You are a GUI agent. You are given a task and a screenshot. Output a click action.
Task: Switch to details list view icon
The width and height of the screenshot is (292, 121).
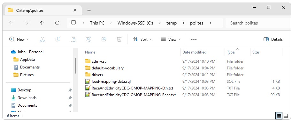(279, 116)
